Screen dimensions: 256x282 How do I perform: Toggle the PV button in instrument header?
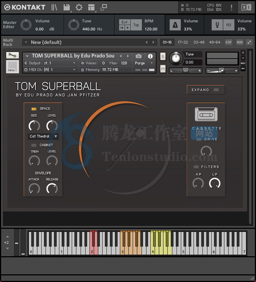point(243,69)
